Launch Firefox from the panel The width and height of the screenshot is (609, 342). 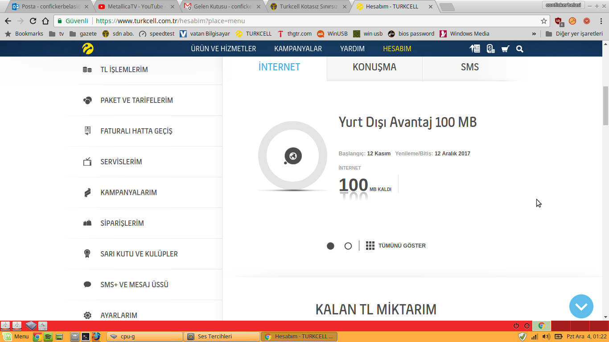96,337
